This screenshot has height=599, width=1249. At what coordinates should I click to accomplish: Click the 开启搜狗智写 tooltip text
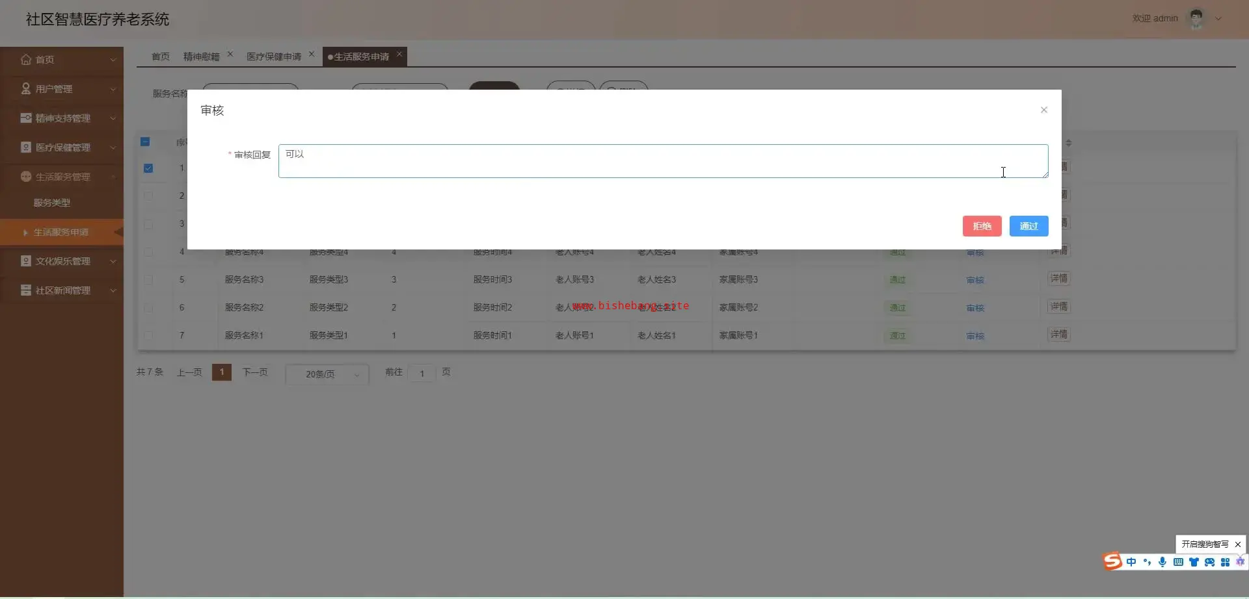pyautogui.click(x=1205, y=544)
